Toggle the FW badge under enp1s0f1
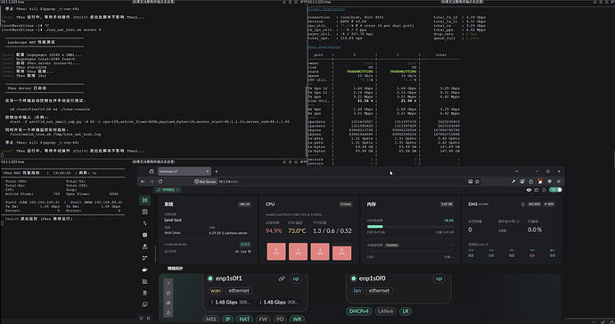Screen dimensions: 615x324 263,320
